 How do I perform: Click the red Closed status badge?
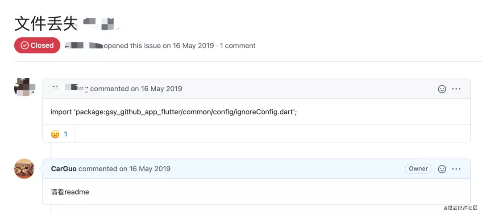37,45
